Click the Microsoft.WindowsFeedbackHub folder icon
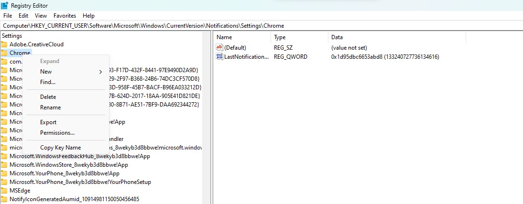The height and width of the screenshot is (204, 523). coord(4,156)
